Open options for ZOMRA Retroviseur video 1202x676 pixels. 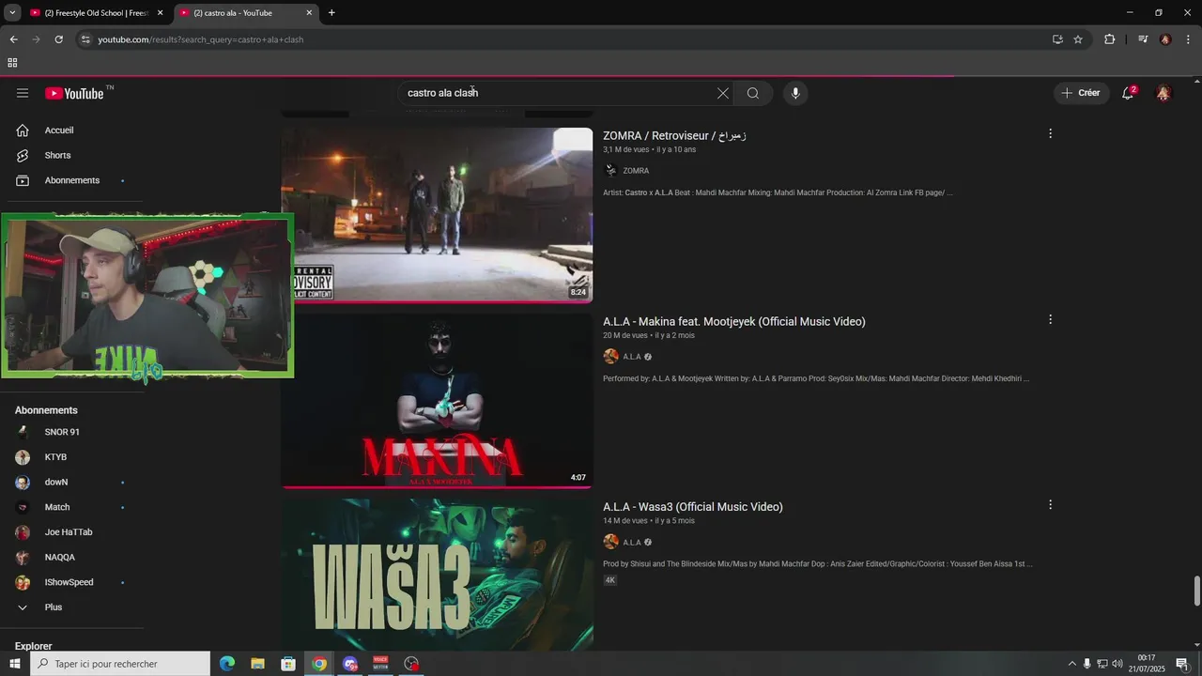[x=1050, y=134]
